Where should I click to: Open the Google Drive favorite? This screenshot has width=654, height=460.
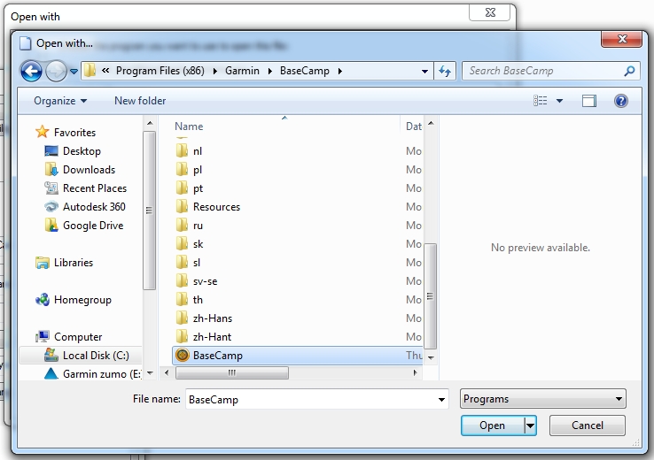pos(92,226)
